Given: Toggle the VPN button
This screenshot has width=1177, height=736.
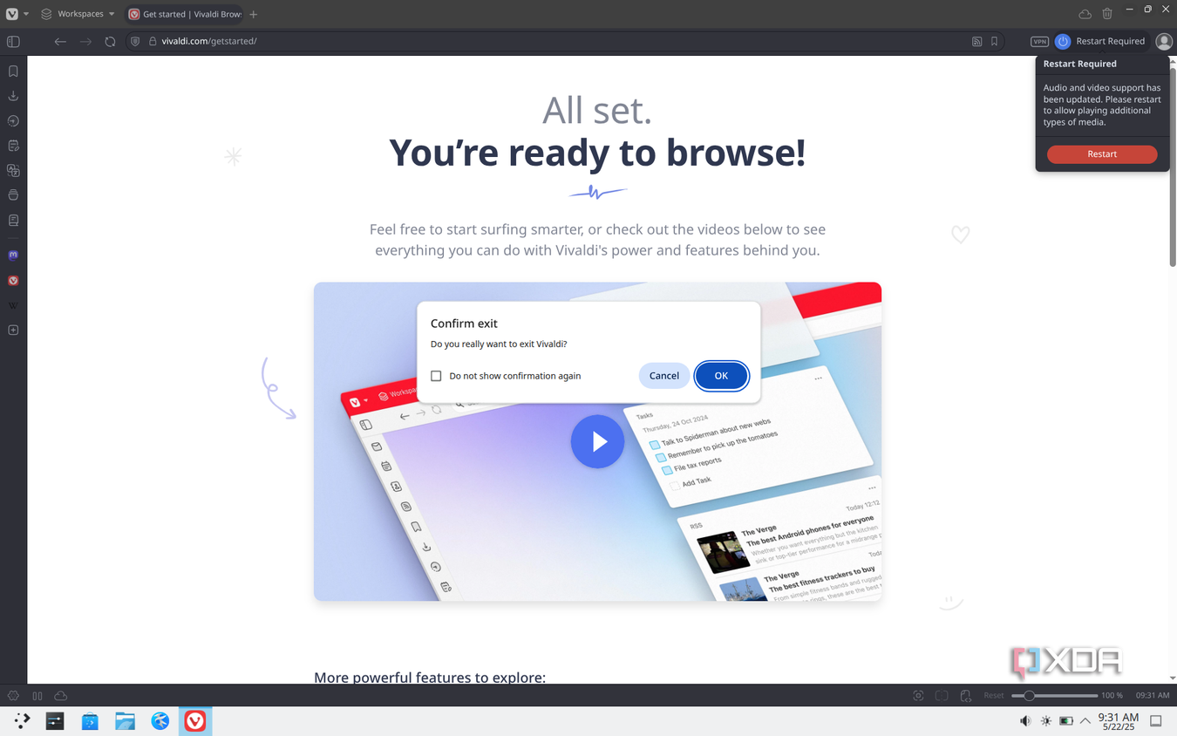Looking at the screenshot, I should (1039, 41).
